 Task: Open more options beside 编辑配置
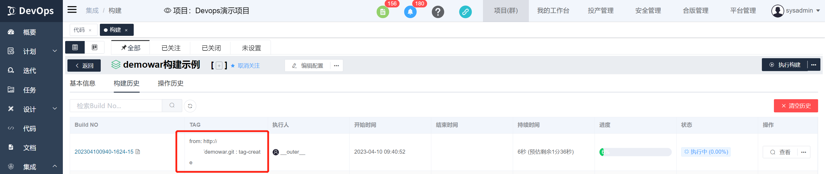[x=336, y=66]
